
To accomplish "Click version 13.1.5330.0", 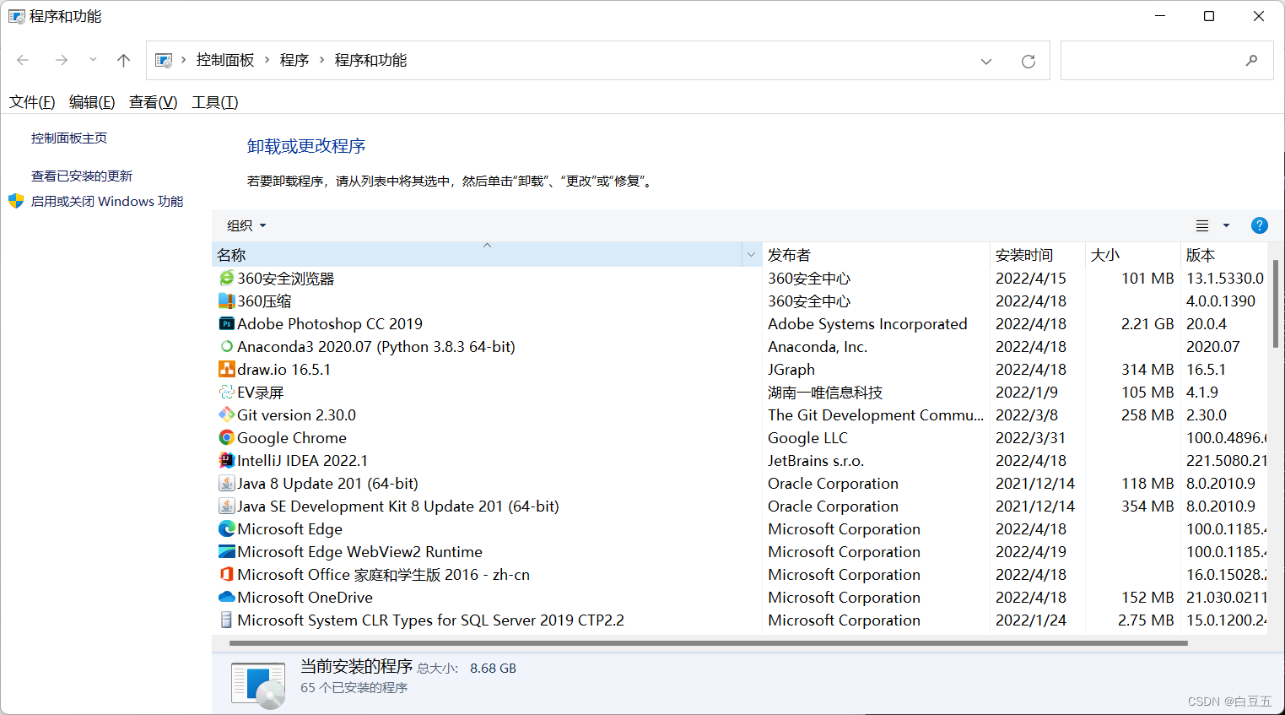I will (1225, 279).
